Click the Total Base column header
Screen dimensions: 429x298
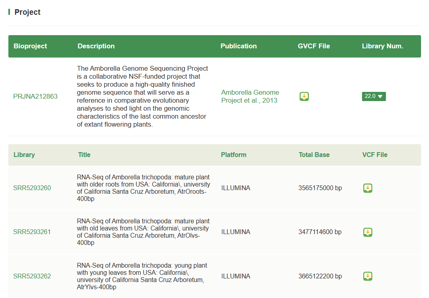tap(314, 155)
